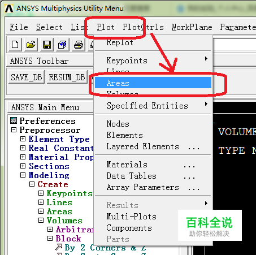Select Preferences in Main Menu
This screenshot has height=255, width=256.
point(47,121)
